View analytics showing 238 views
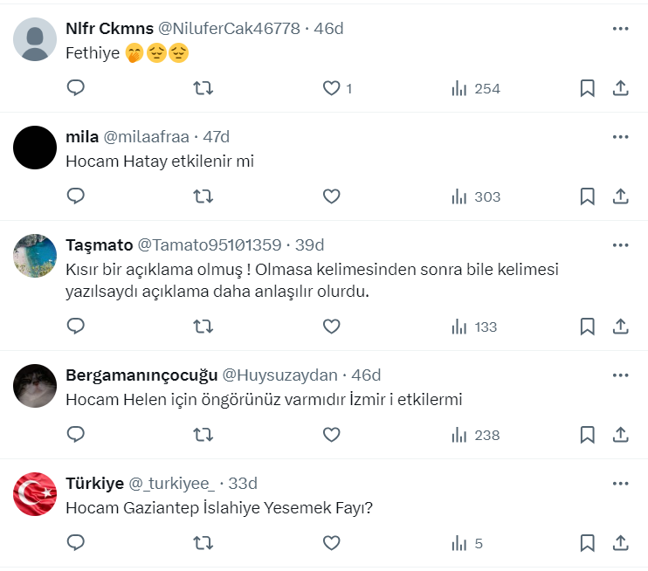The height and width of the screenshot is (571, 648). pos(476,435)
